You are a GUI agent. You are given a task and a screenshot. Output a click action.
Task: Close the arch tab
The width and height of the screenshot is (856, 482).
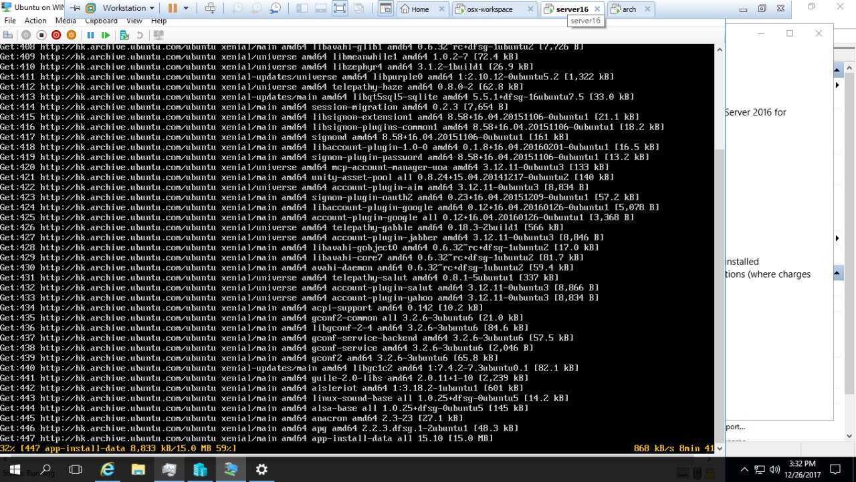pos(646,9)
